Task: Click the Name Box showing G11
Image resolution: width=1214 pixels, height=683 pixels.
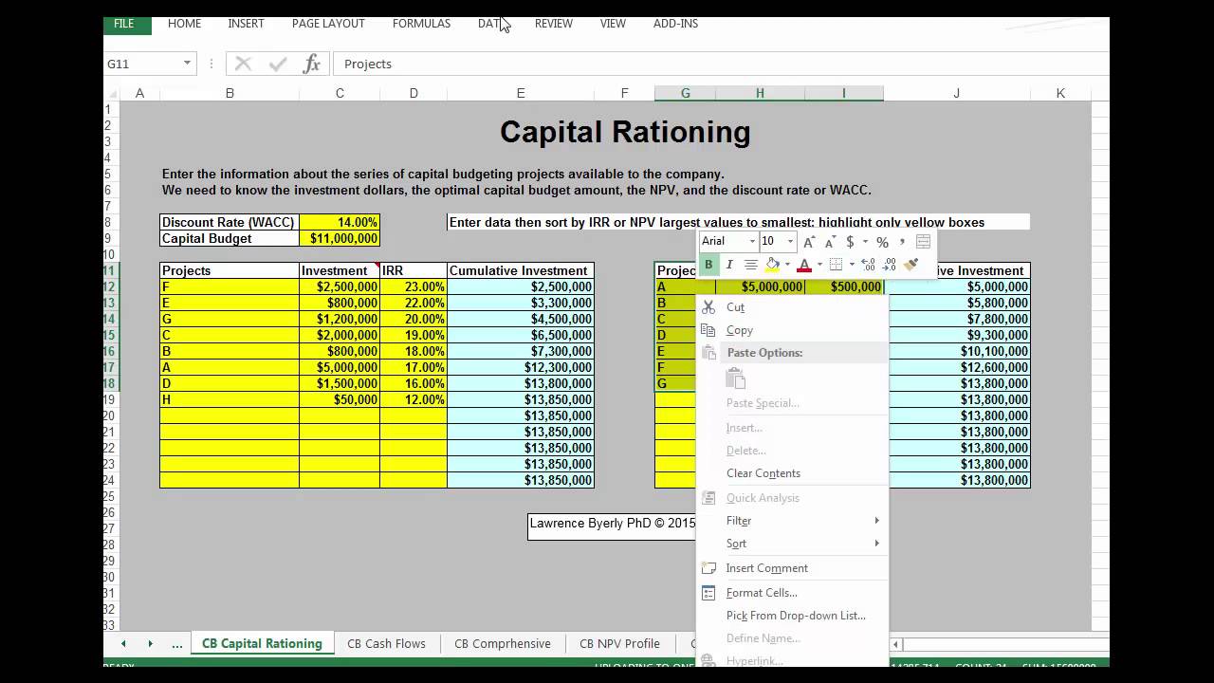Action: pos(142,64)
